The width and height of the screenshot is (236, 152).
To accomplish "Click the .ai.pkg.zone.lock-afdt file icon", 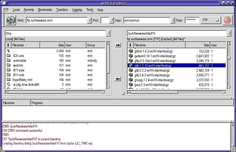I will click(9, 84).
